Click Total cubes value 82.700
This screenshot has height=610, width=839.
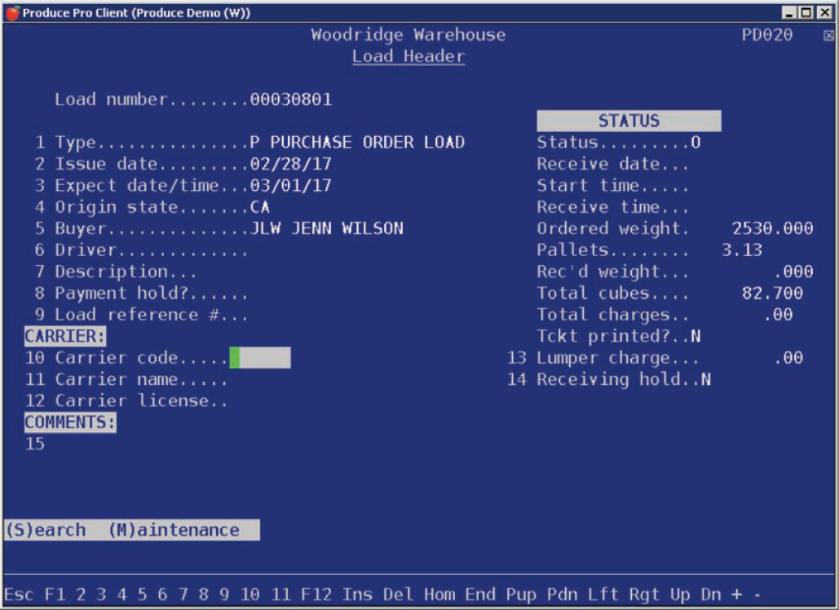click(772, 294)
